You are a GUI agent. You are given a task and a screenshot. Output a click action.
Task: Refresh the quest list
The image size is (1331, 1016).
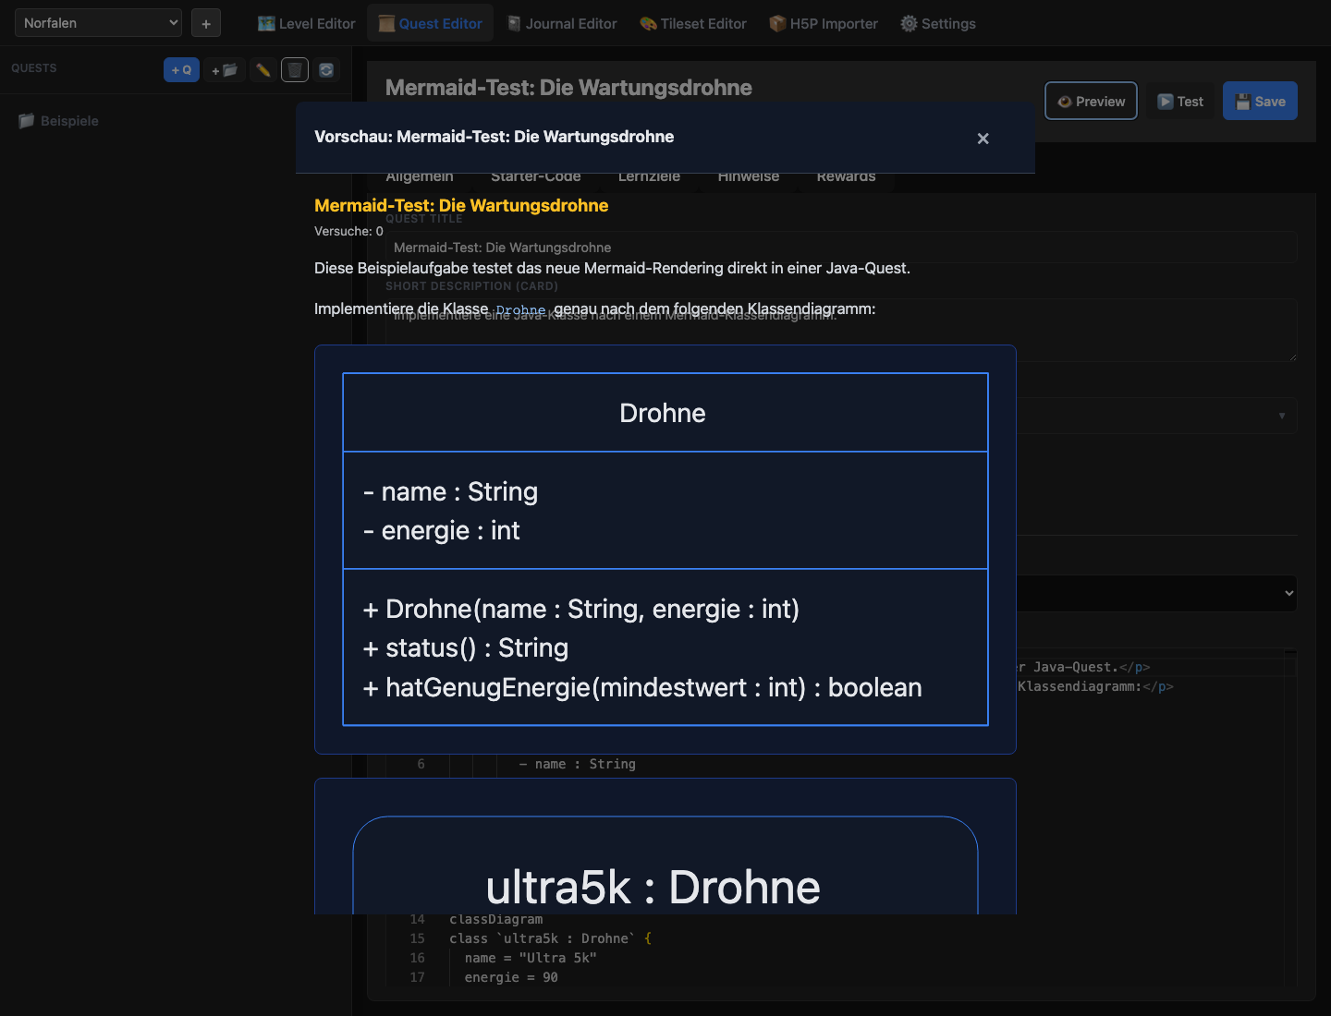(326, 70)
